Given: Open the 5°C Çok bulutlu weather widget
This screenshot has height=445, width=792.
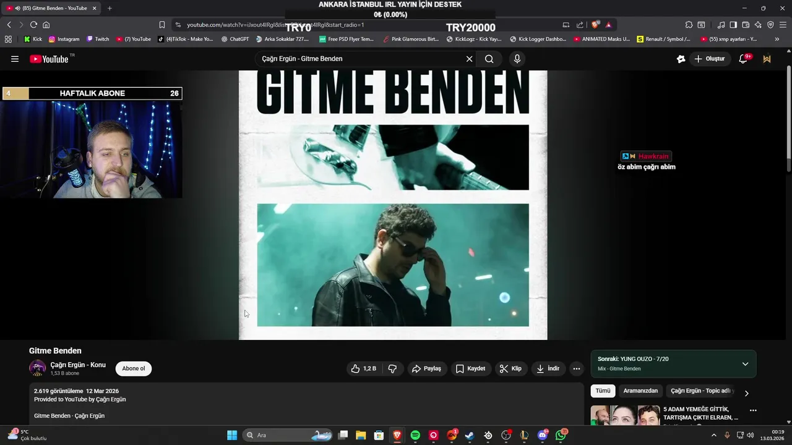Looking at the screenshot, I should [27, 435].
